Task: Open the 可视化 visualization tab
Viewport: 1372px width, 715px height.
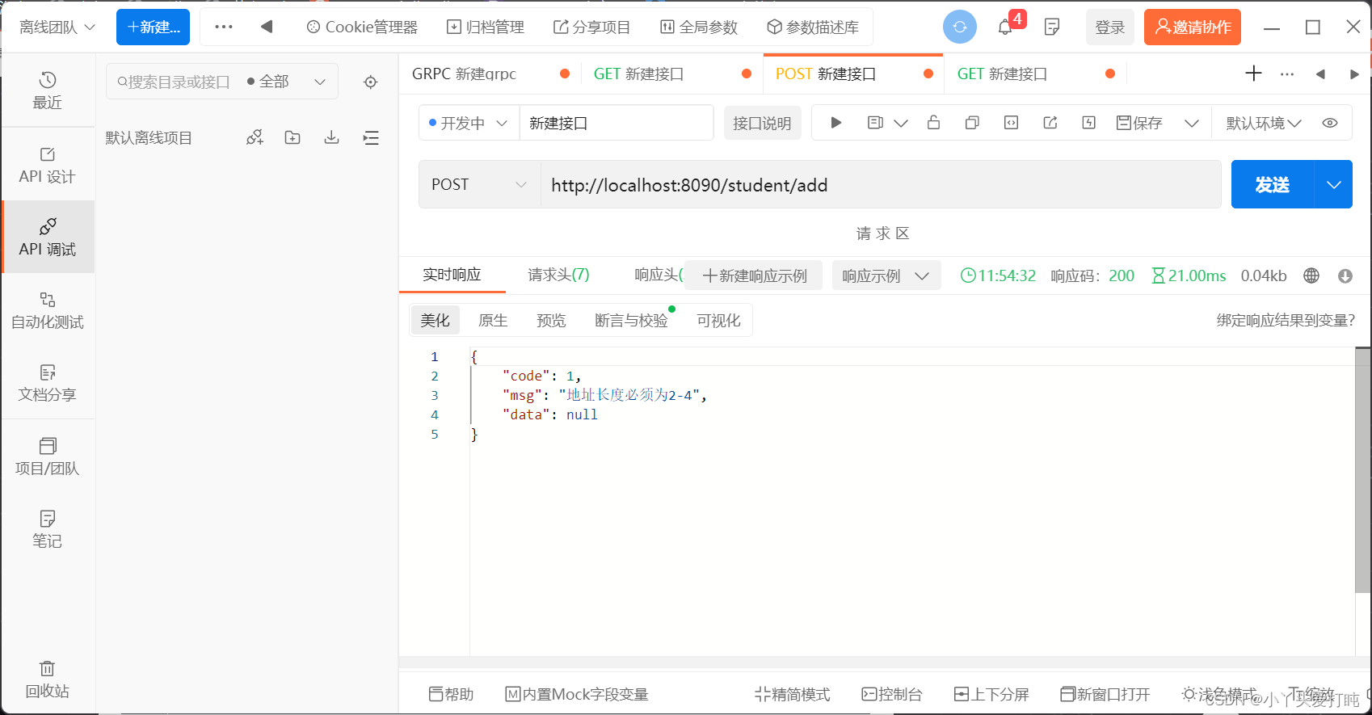Action: coord(718,321)
